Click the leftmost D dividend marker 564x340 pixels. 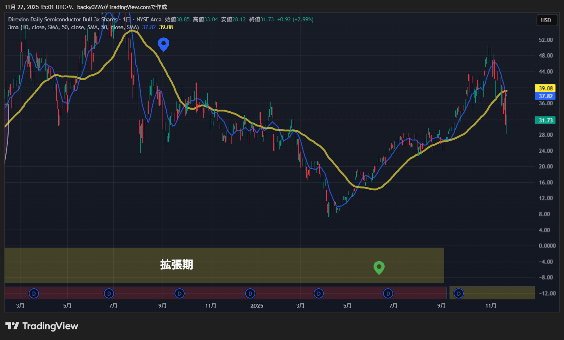34,293
